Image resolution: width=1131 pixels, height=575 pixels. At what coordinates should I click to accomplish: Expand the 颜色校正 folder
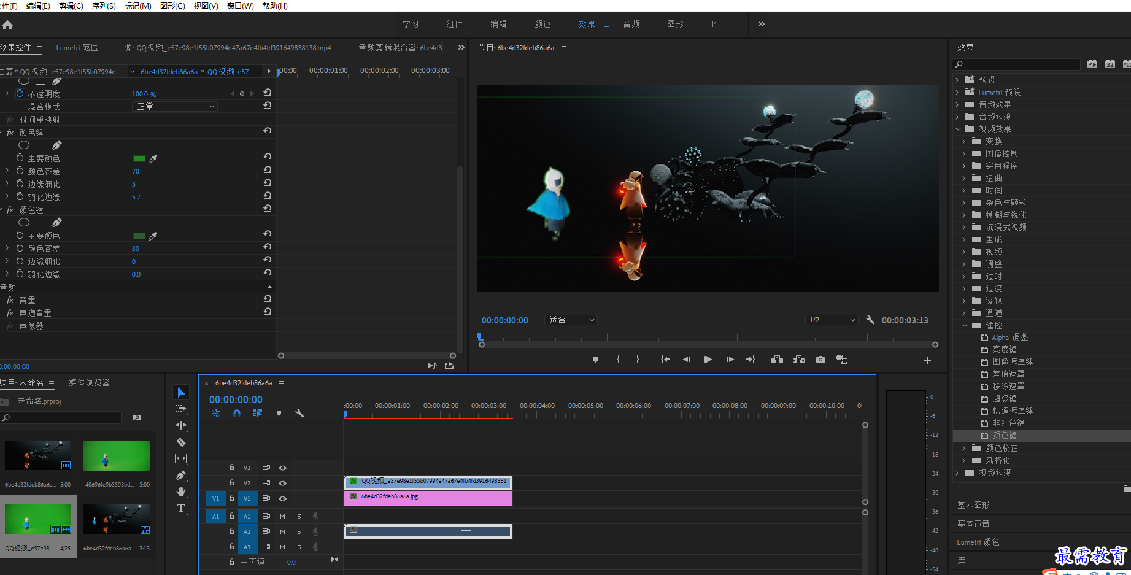pos(964,448)
